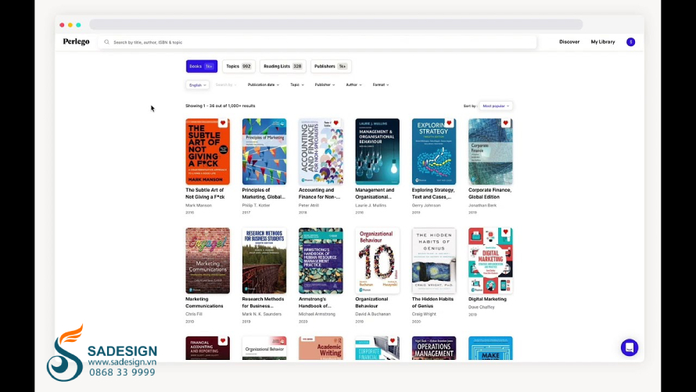696x392 pixels.
Task: Toggle heart on Accounting and Finance cover
Action: (336, 123)
